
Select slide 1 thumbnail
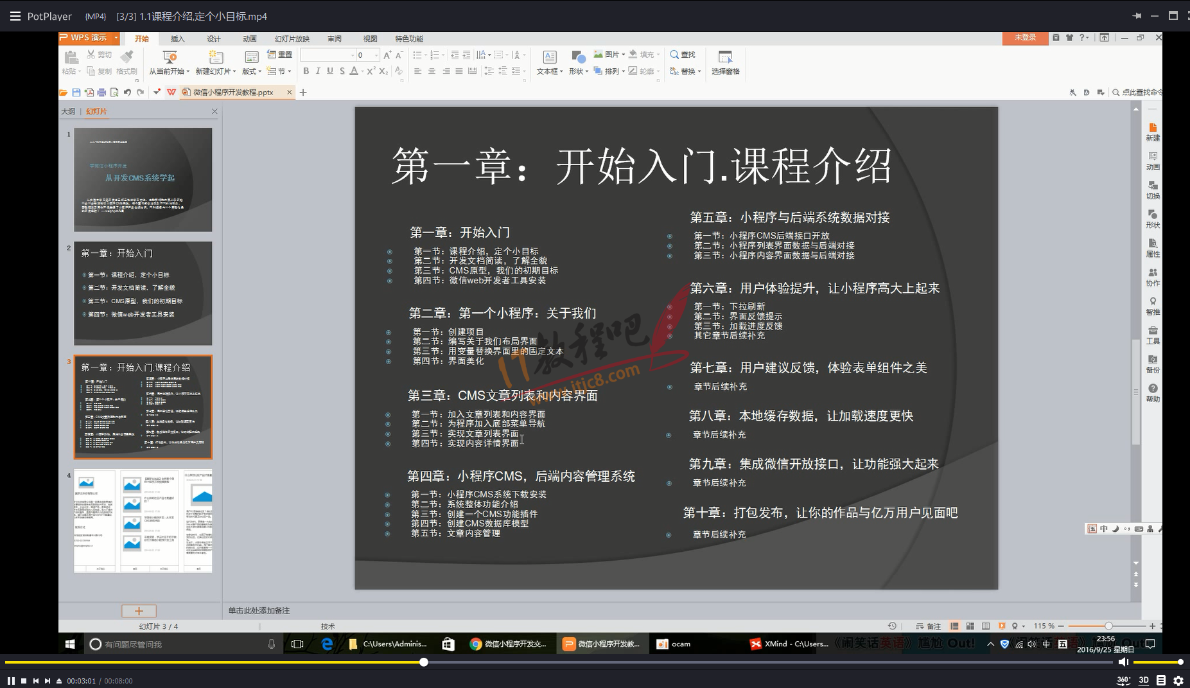point(143,180)
